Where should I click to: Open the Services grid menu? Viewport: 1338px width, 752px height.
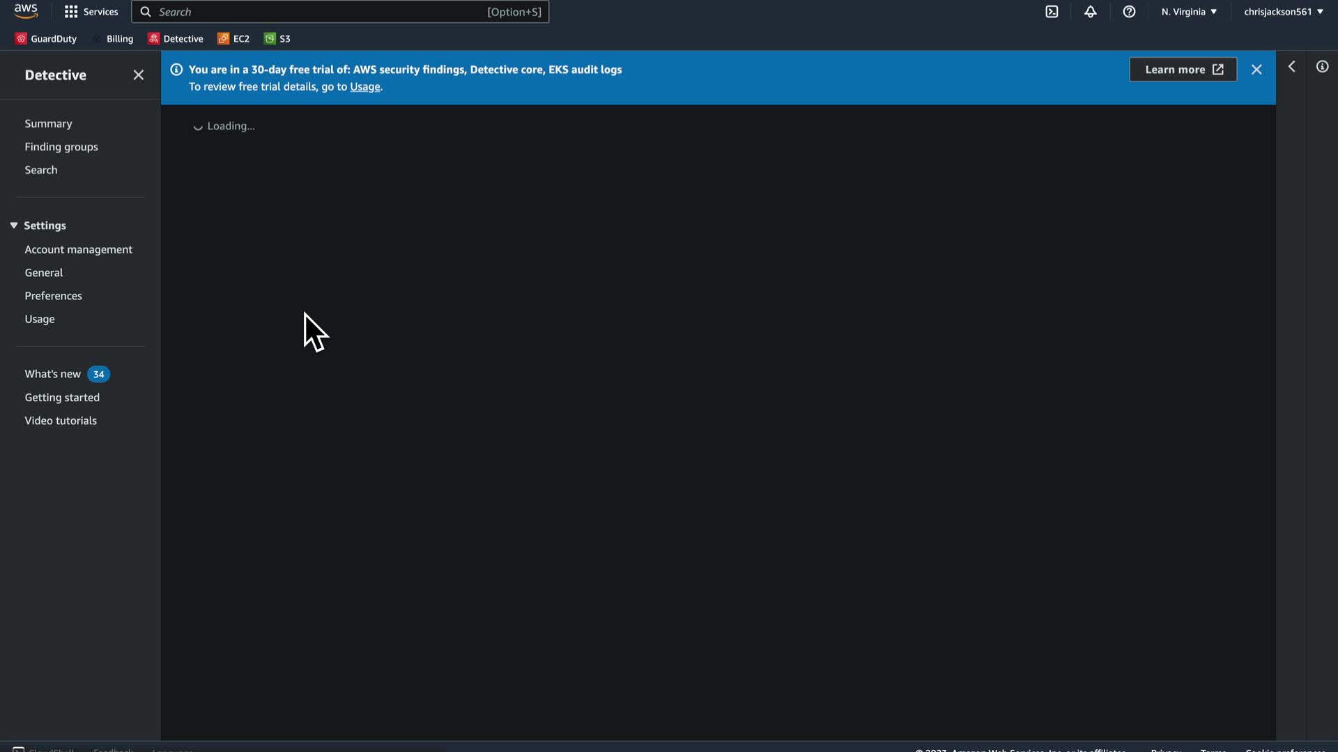91,12
